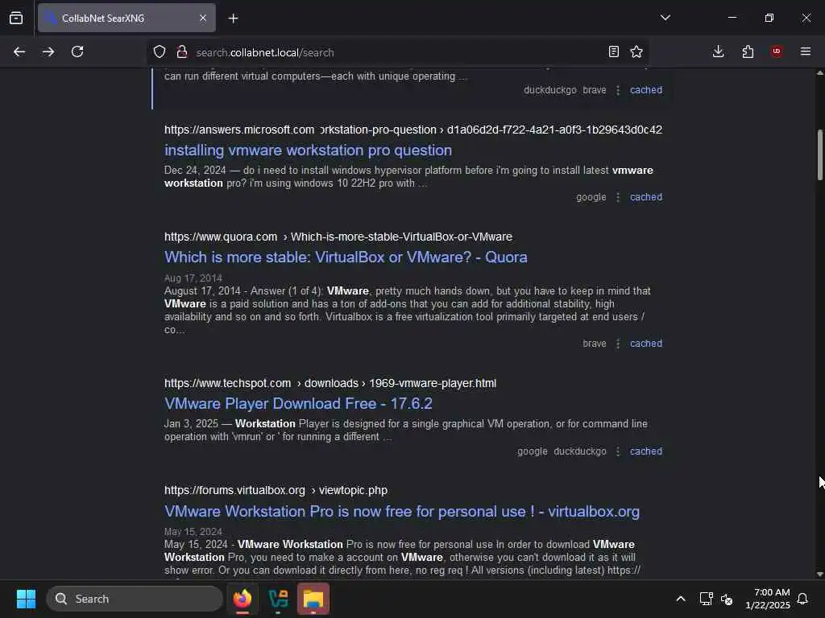Expand the list all tabs chevron
The image size is (825, 618).
(x=665, y=18)
